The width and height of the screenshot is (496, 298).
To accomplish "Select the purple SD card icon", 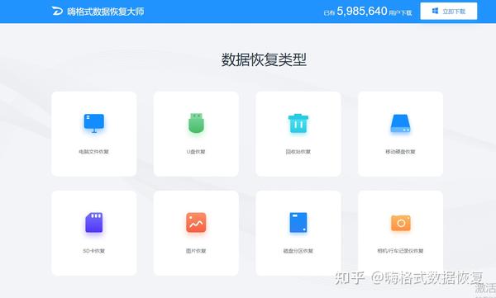I will (x=94, y=222).
